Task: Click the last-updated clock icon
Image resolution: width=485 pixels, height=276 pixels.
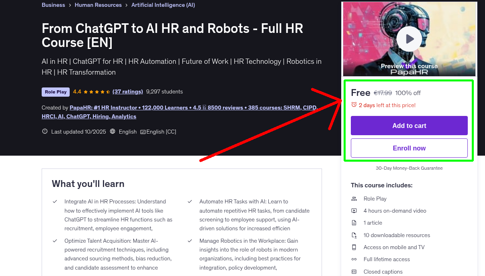Action: tap(44, 131)
